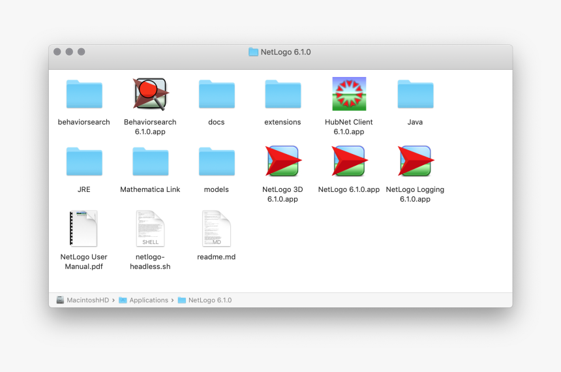Select the Java folder icon

pyautogui.click(x=415, y=94)
